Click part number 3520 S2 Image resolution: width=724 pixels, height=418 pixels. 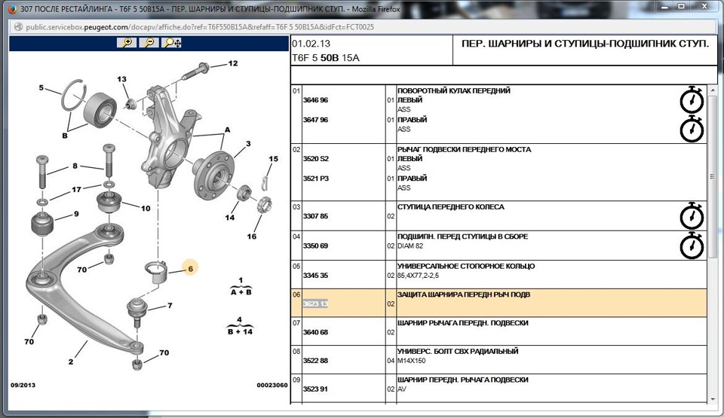click(316, 159)
